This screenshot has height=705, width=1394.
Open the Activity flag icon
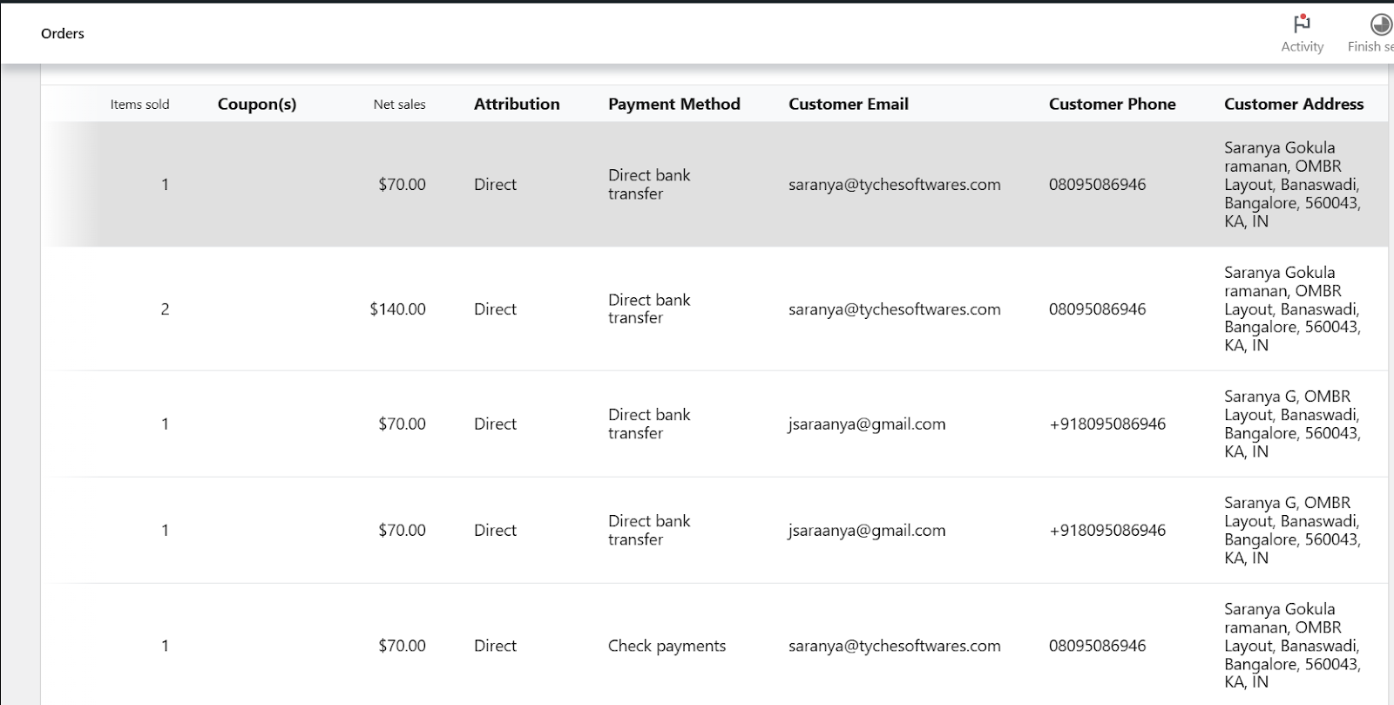[1302, 24]
